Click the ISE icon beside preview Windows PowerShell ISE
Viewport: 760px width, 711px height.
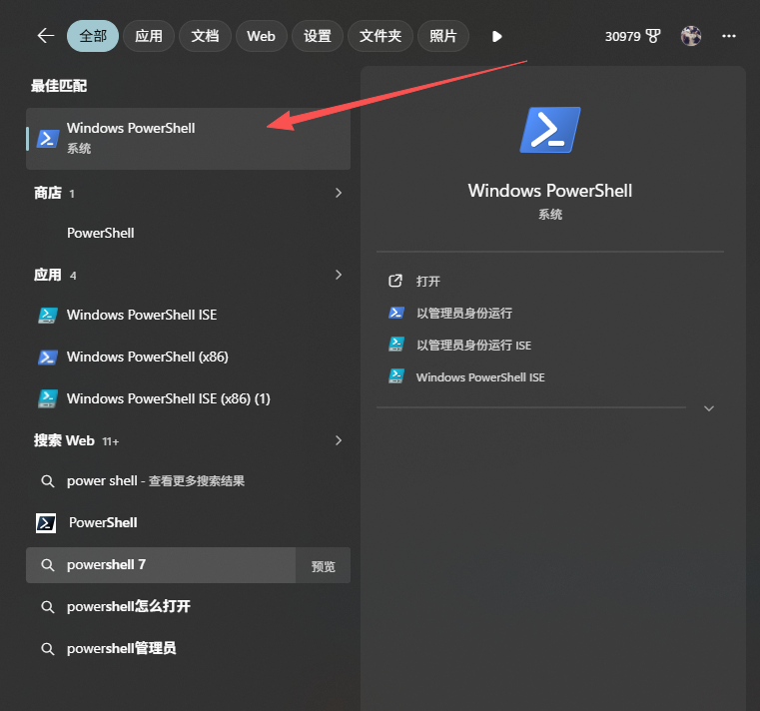click(x=396, y=376)
